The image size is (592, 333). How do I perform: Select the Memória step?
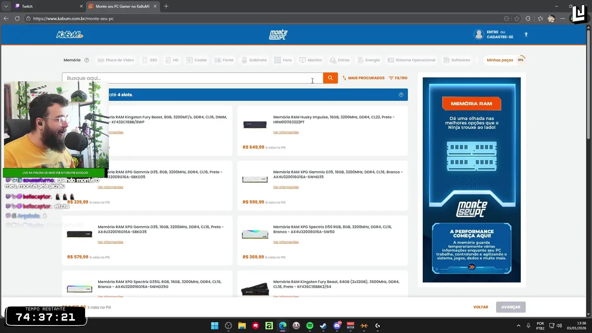72,60
